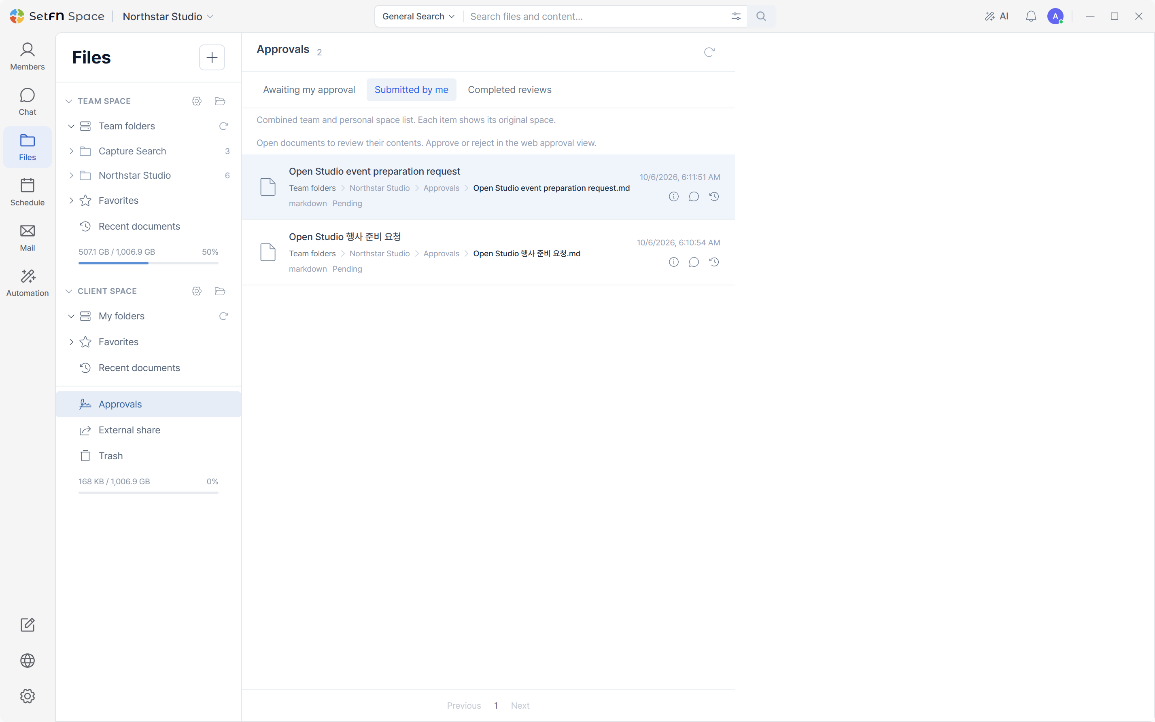Go to Previous page
Viewport: 1155px width, 722px height.
click(464, 705)
